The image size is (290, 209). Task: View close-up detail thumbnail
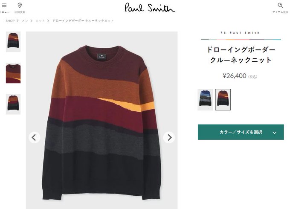13,73
